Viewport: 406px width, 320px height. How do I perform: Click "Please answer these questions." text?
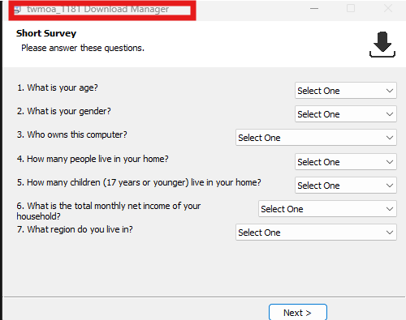83,48
